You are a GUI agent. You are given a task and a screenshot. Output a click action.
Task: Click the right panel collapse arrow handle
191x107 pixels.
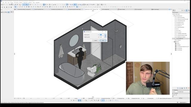click(x=171, y=54)
